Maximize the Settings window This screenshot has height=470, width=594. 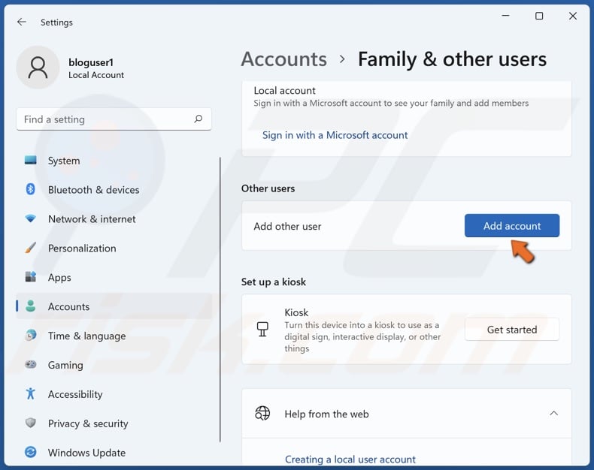coord(539,16)
